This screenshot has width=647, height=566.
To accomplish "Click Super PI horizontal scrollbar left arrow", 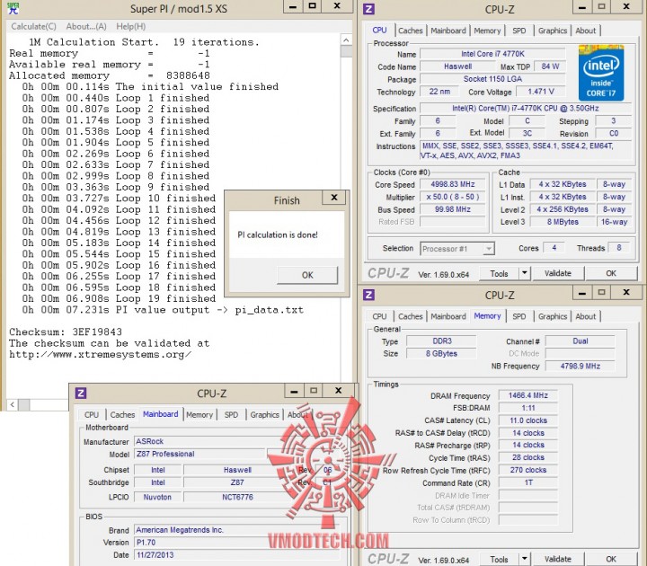I will (13, 404).
